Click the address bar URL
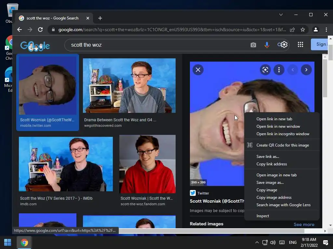This screenshot has height=249, width=333. (172, 30)
